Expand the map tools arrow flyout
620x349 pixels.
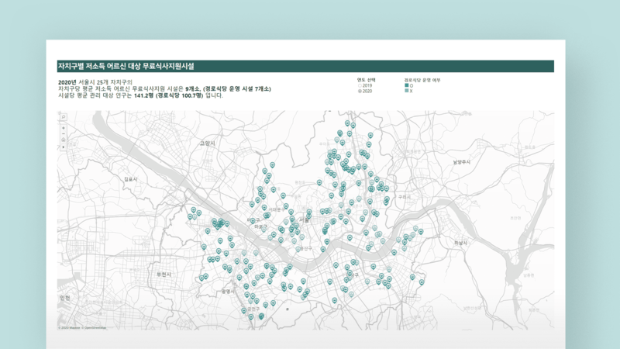coord(64,147)
